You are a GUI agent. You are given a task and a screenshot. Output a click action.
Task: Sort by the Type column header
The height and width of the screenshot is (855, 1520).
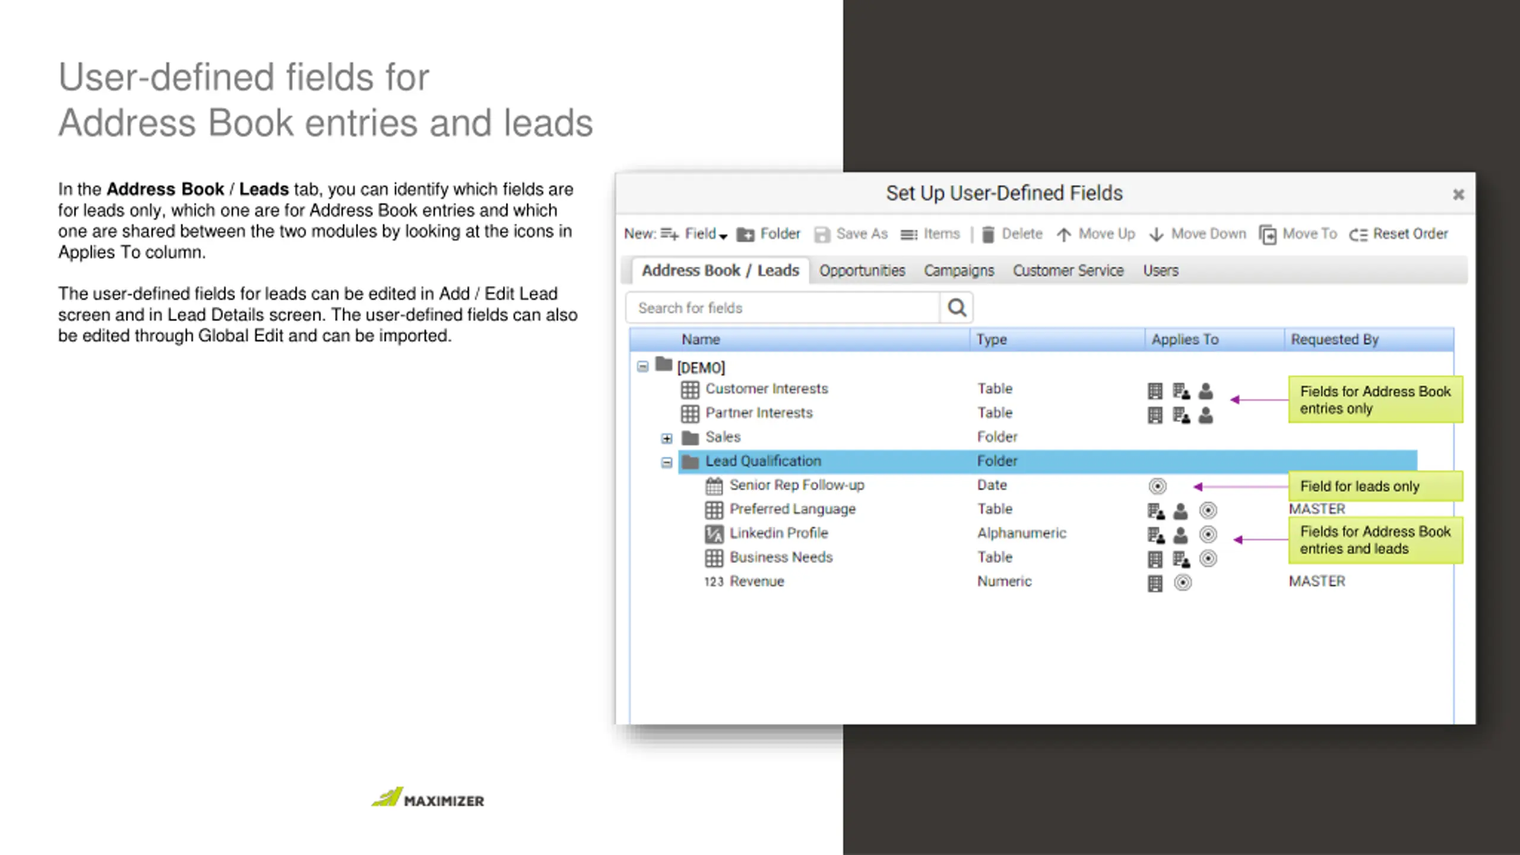pyautogui.click(x=992, y=339)
